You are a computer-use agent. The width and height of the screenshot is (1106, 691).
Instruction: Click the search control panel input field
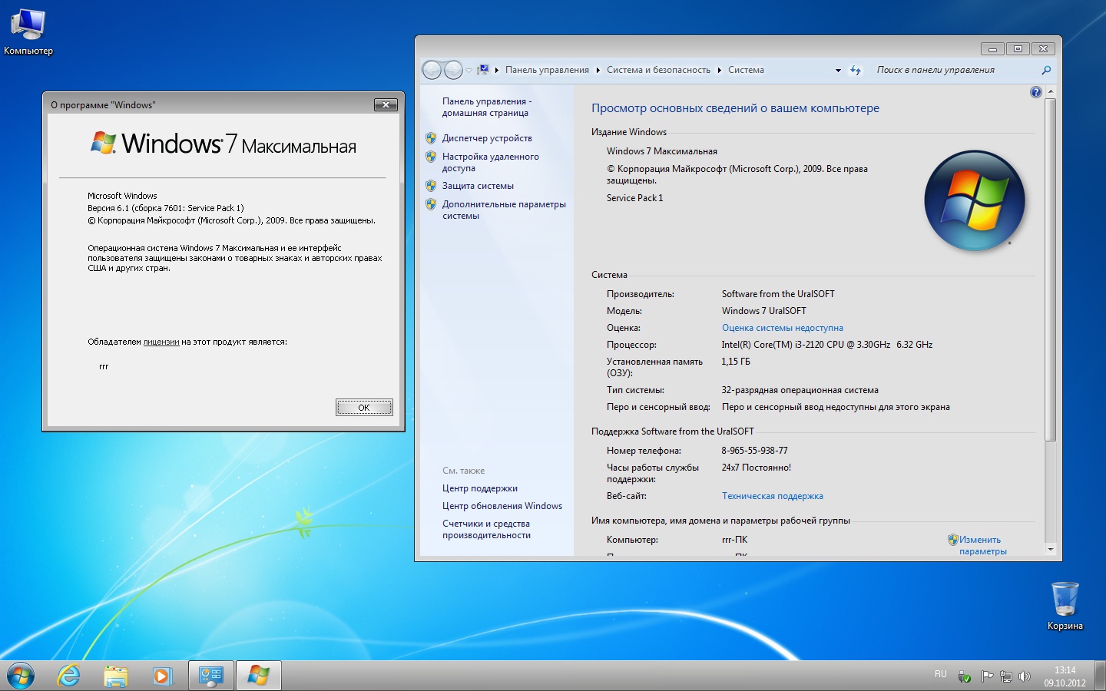coord(956,70)
